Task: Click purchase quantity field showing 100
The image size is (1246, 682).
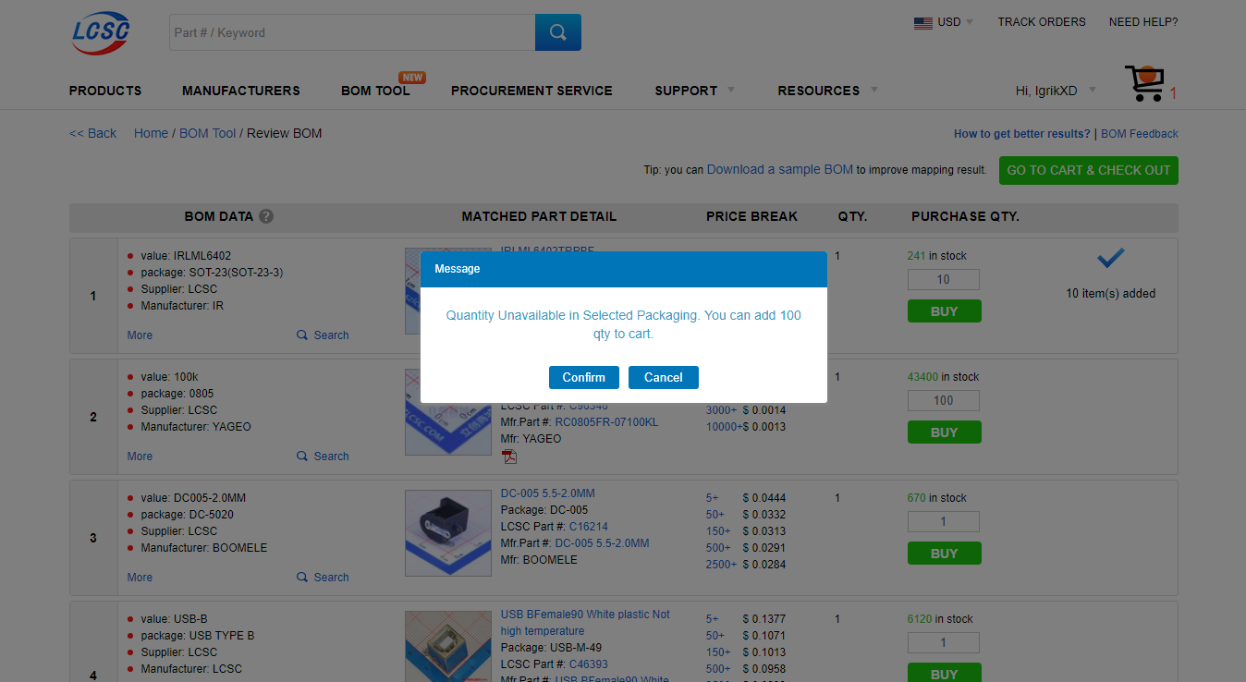Action: [x=944, y=401]
